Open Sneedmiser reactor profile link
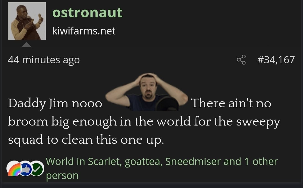Image resolution: width=303 pixels, height=188 pixels. [193, 162]
